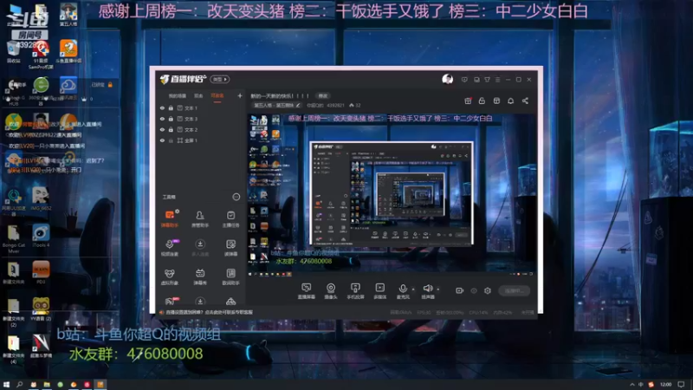Hide the 文本 3 layer with eye icon
The width and height of the screenshot is (693, 390).
(162, 119)
